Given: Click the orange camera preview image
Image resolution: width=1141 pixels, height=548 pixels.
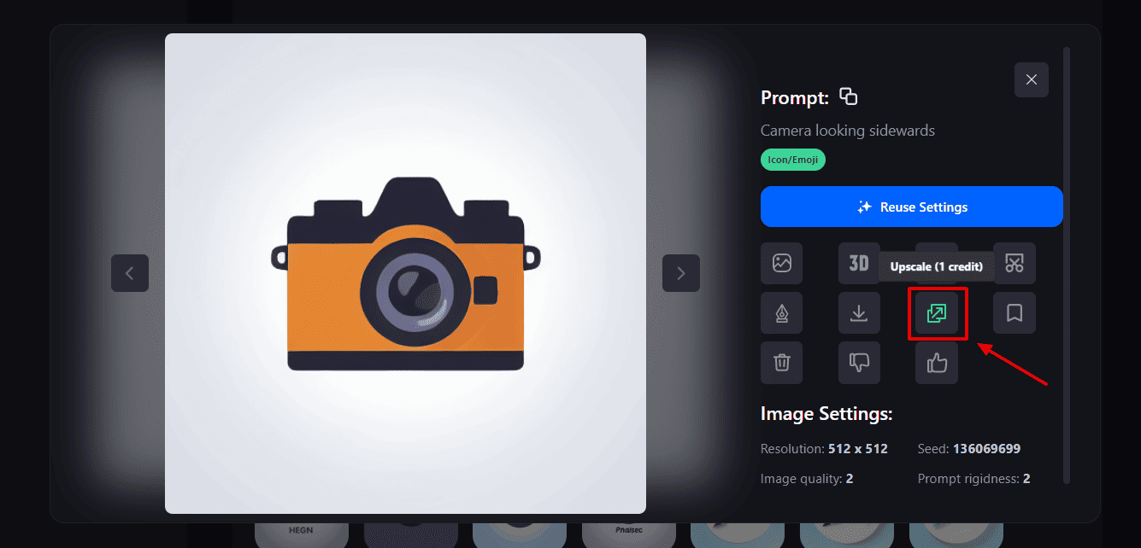Looking at the screenshot, I should pos(405,273).
